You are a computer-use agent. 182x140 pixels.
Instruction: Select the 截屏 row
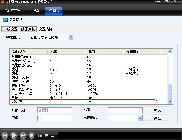[89, 98]
